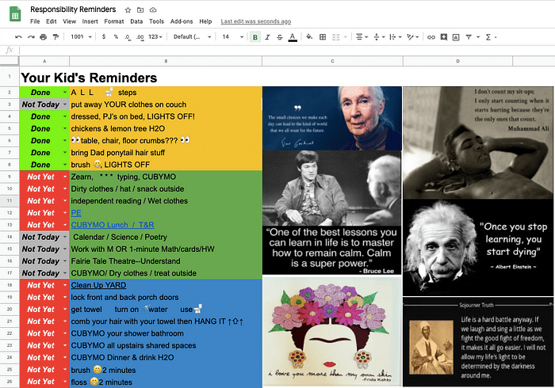Open status dropdown for ALL steps row
555x388 pixels.
[65, 92]
